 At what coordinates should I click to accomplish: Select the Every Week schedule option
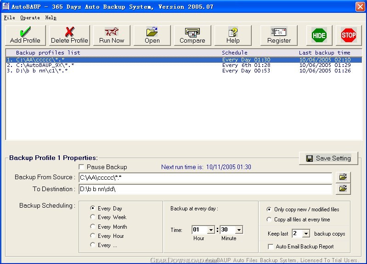pos(93,217)
